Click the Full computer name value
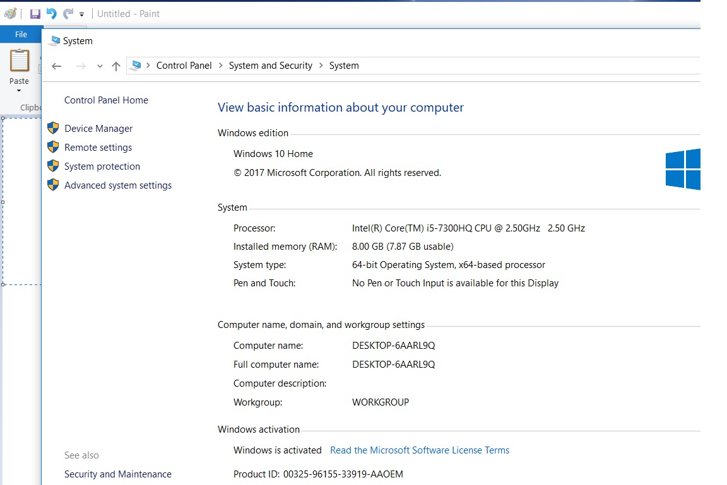727x485 pixels. [394, 365]
